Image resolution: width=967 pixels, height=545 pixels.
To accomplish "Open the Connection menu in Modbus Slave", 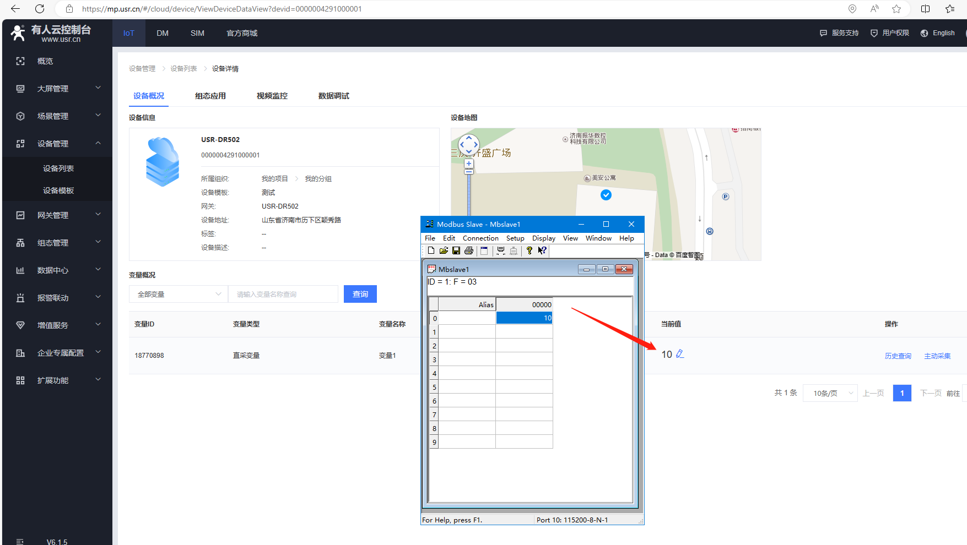I will tap(480, 238).
